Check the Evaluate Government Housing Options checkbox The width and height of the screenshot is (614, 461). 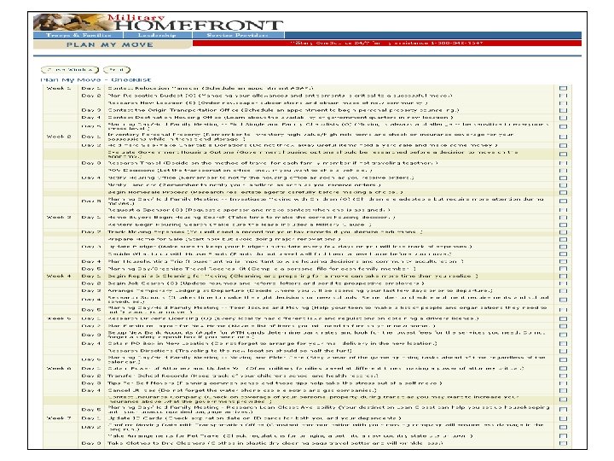click(x=563, y=154)
